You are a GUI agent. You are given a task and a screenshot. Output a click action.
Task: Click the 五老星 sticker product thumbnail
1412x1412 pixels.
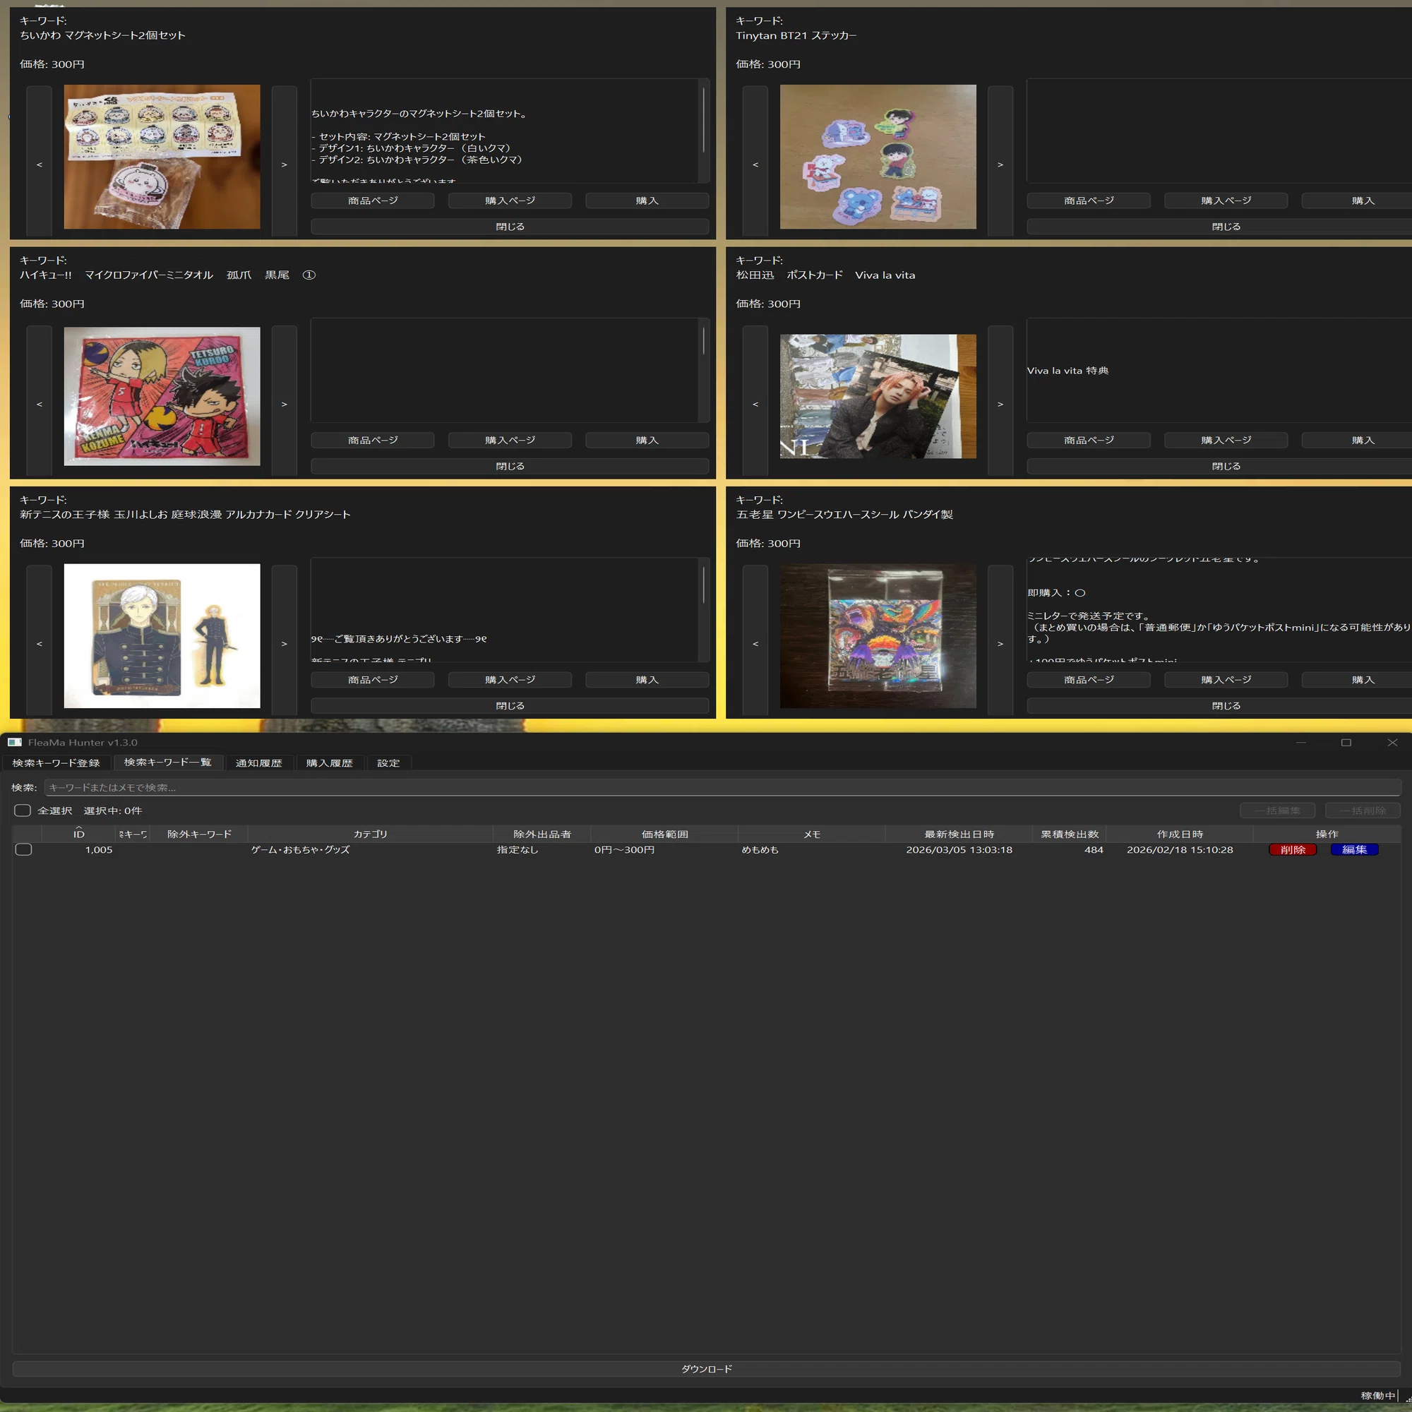pyautogui.click(x=878, y=636)
